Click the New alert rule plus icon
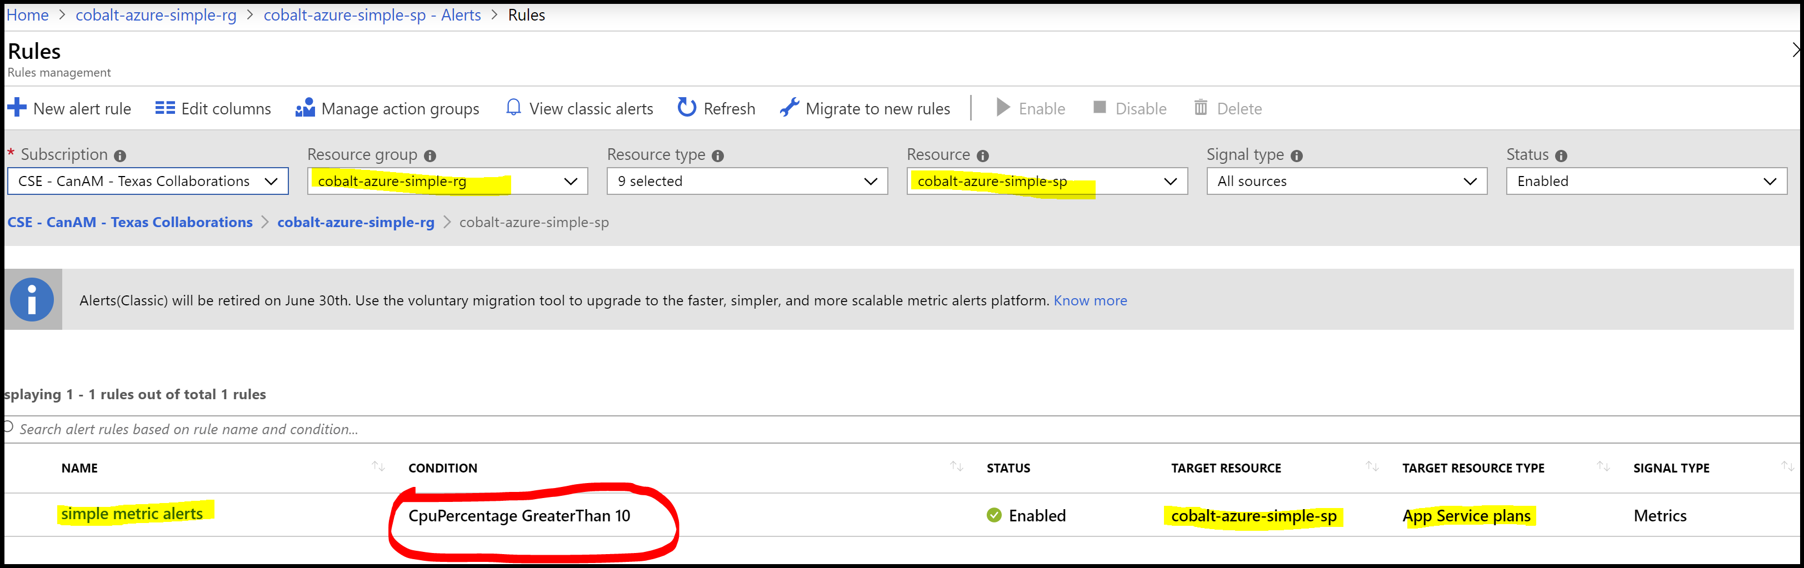Screen dimensions: 1804x568 pyautogui.click(x=17, y=108)
